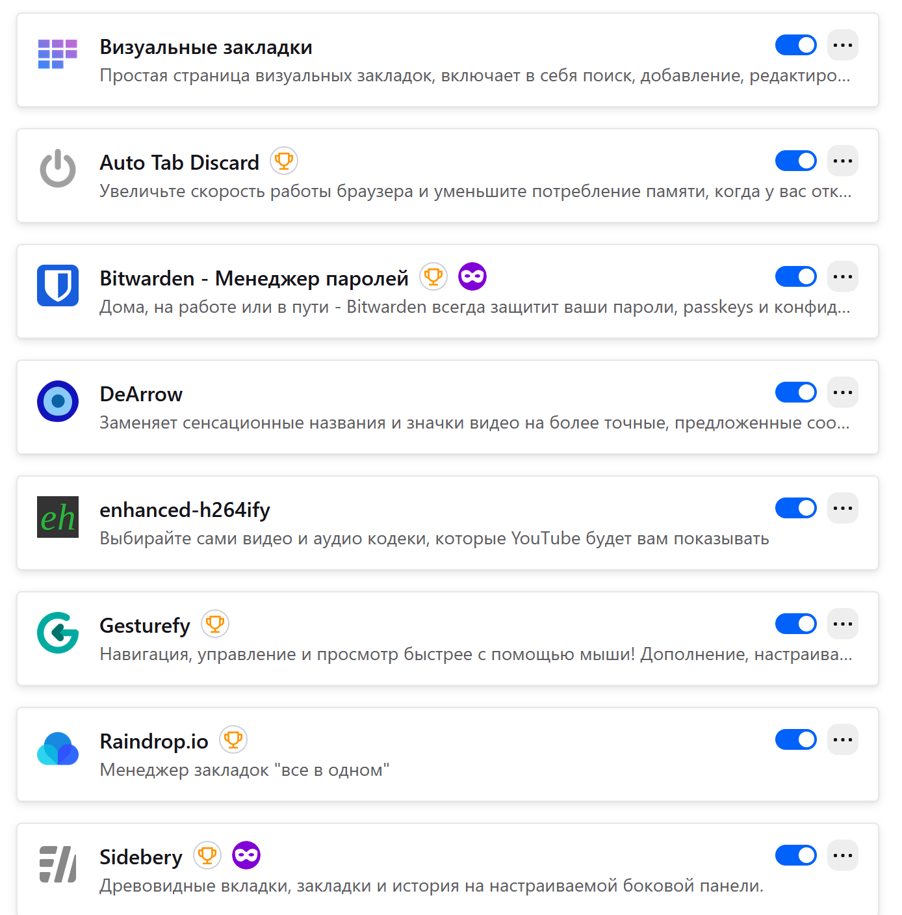This screenshot has height=915, width=902.
Task: Open the enhanced-h264ify extension details
Action: [185, 510]
